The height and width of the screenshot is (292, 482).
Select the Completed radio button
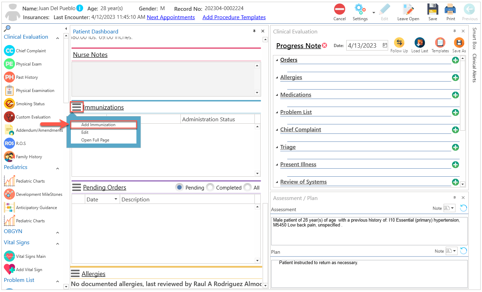210,187
